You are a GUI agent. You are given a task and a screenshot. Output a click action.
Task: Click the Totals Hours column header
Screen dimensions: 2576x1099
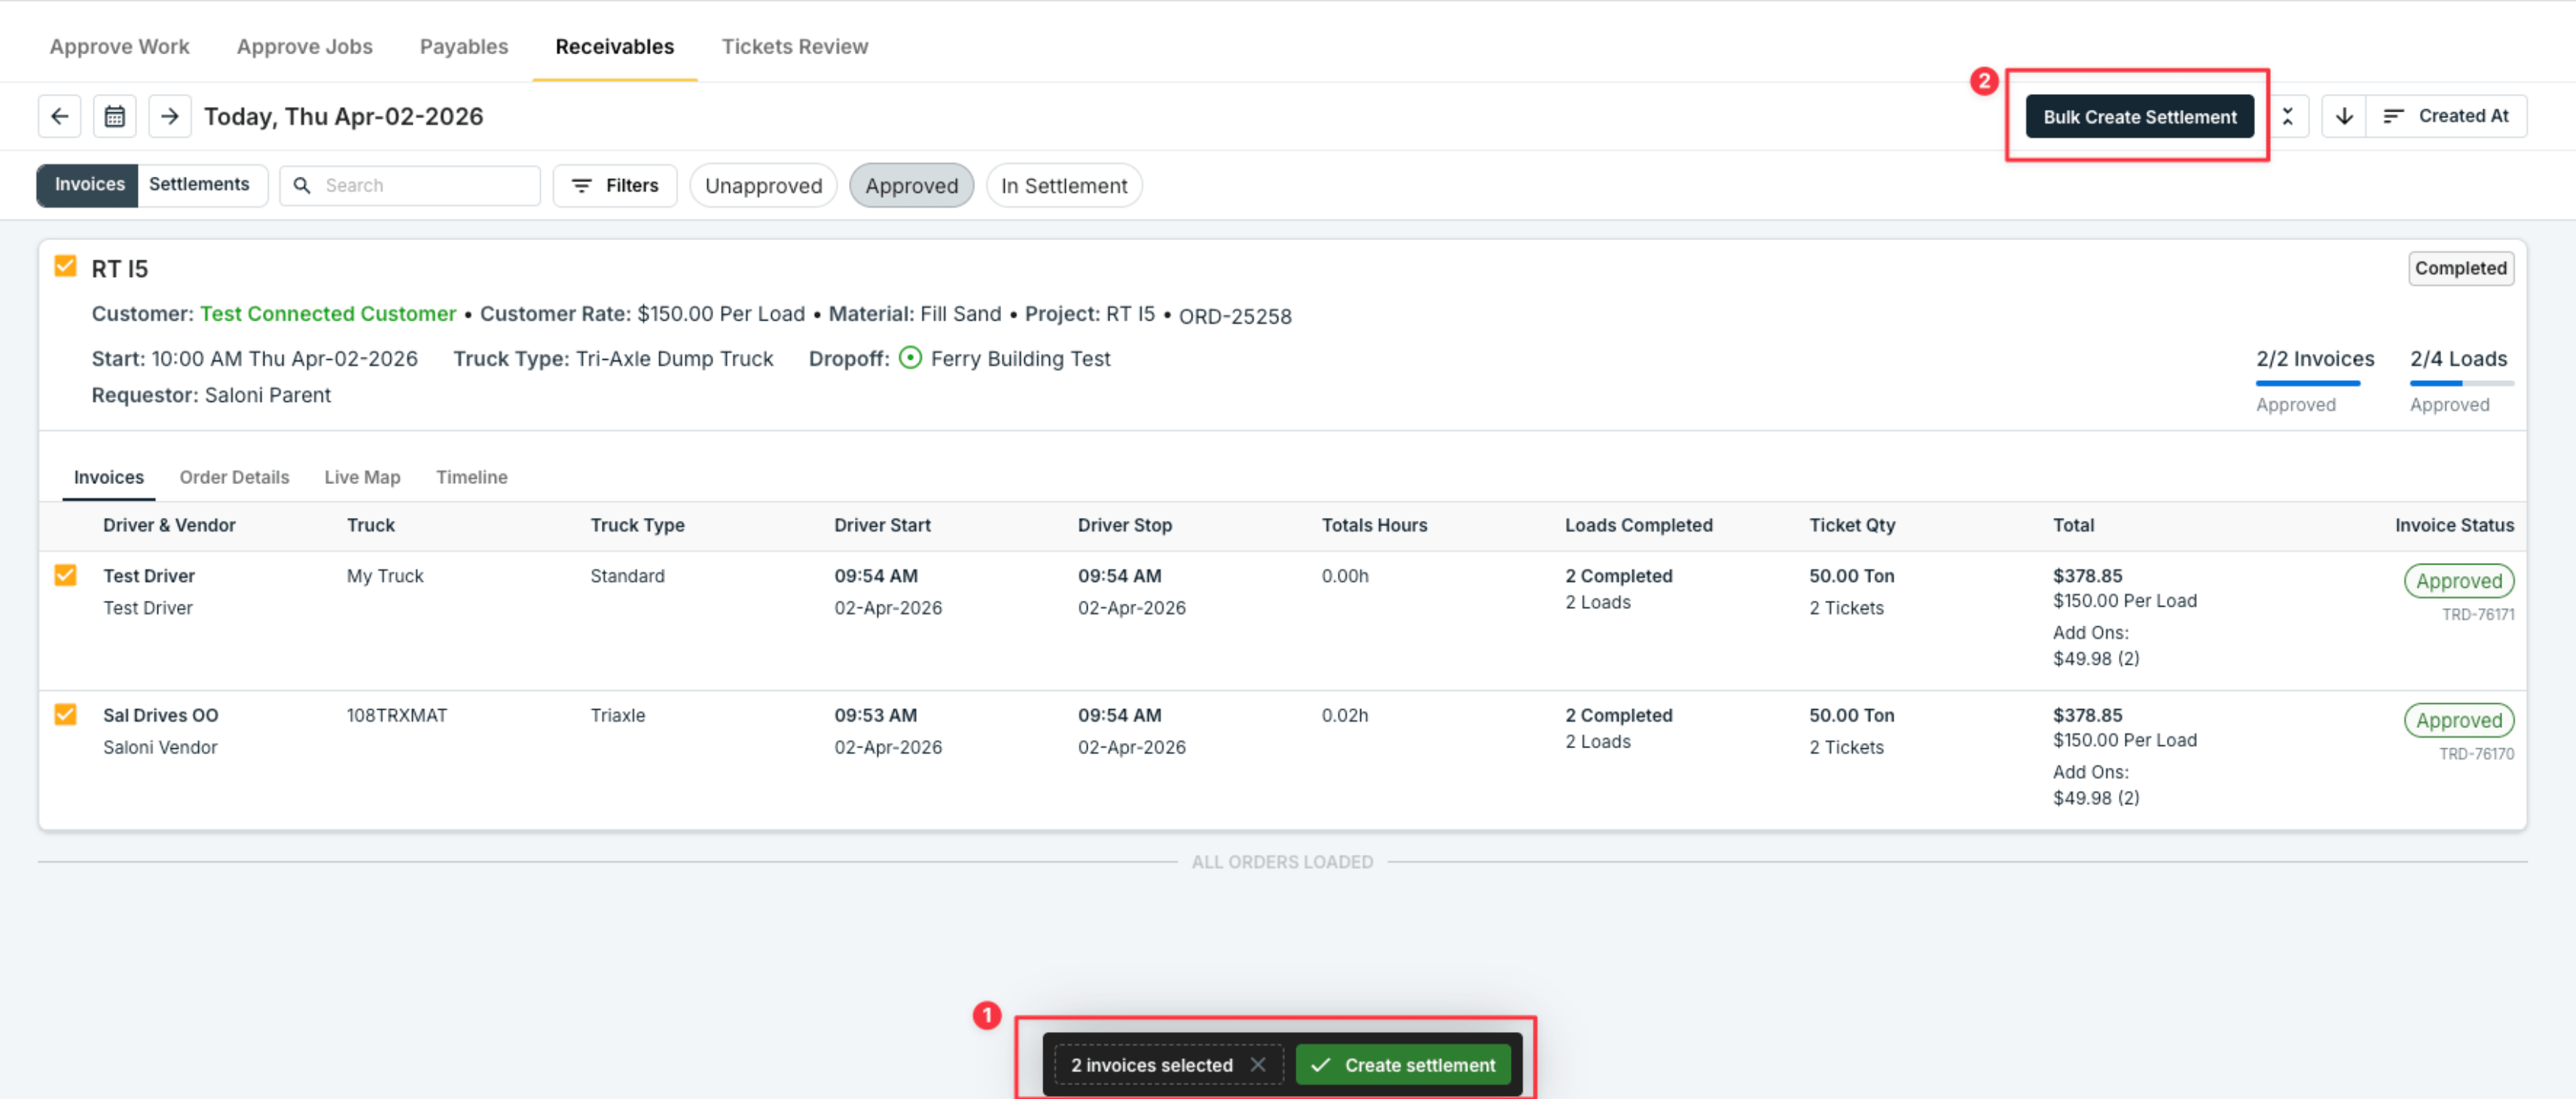tap(1374, 525)
